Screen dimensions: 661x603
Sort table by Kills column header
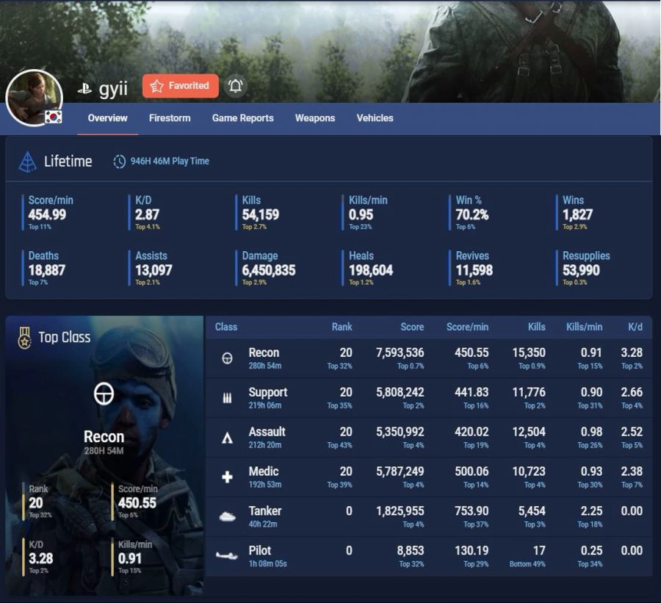tap(536, 327)
